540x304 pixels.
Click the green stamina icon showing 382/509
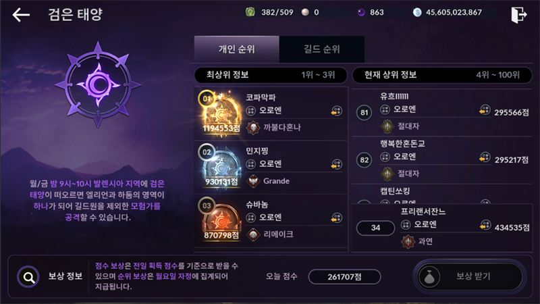[x=250, y=12]
